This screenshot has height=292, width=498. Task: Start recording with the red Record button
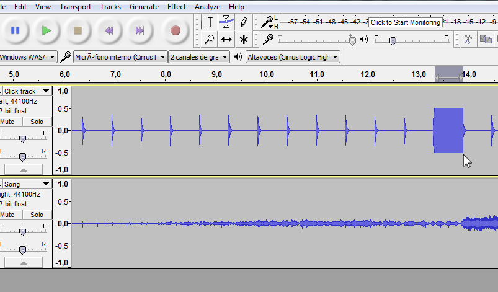pos(176,30)
